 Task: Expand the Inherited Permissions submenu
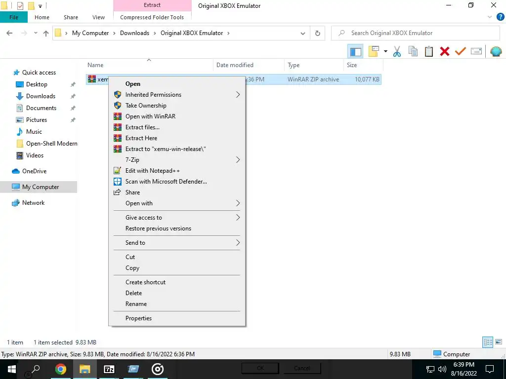(x=177, y=95)
